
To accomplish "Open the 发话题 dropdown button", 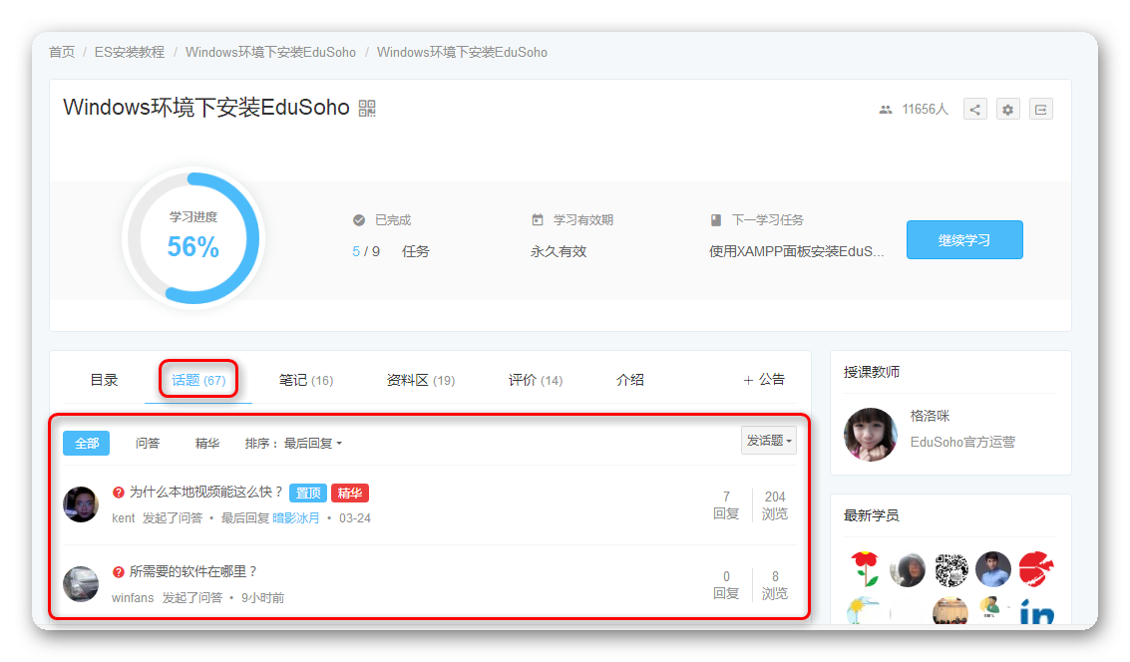I will coord(769,440).
